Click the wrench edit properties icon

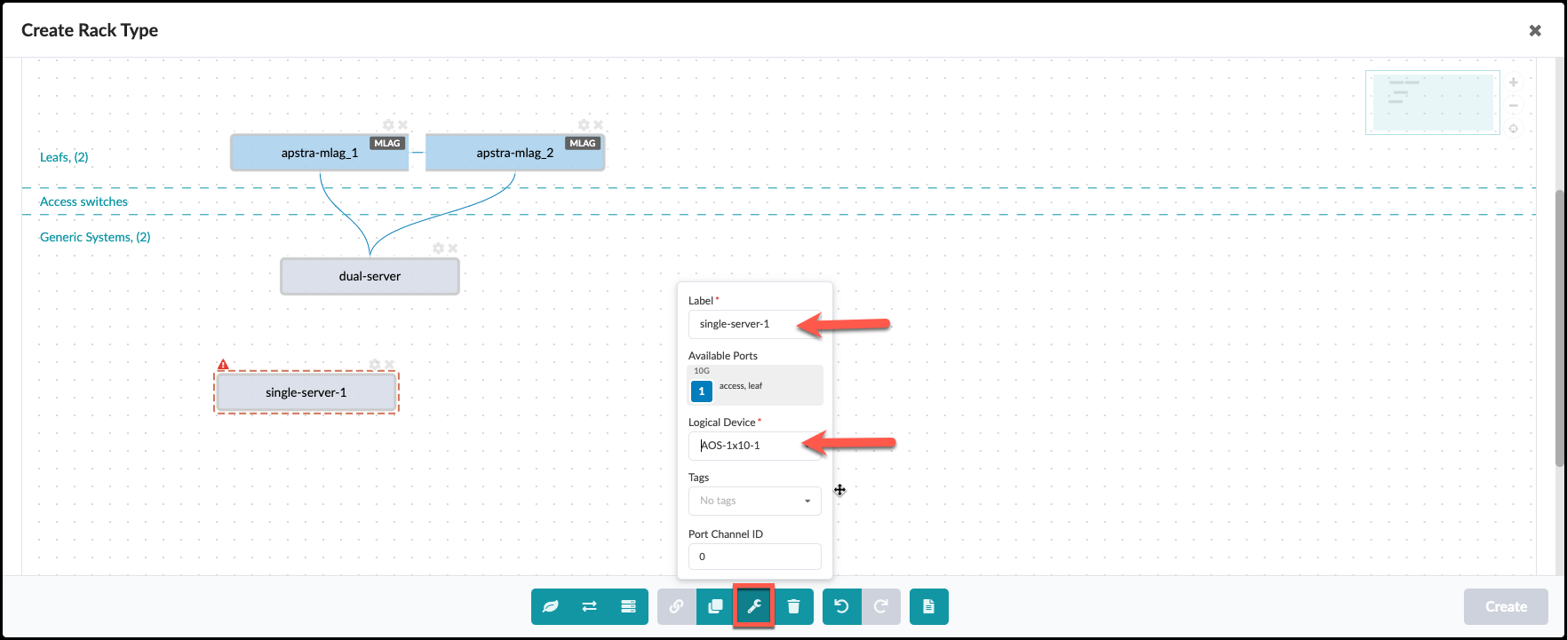pyautogui.click(x=754, y=607)
